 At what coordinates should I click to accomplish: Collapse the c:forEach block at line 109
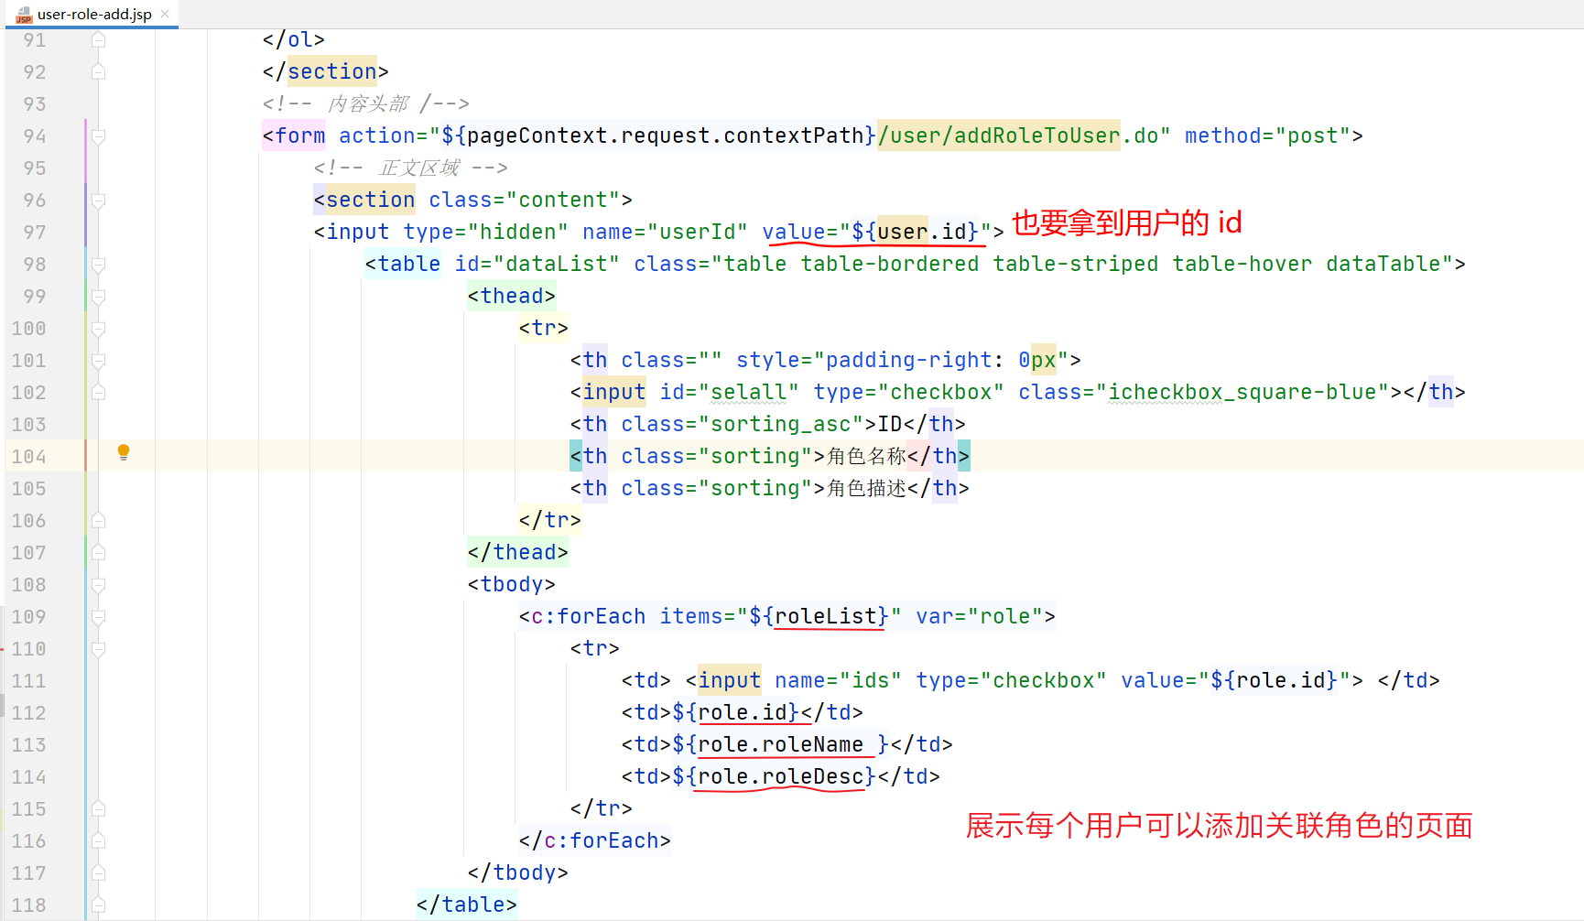(98, 617)
